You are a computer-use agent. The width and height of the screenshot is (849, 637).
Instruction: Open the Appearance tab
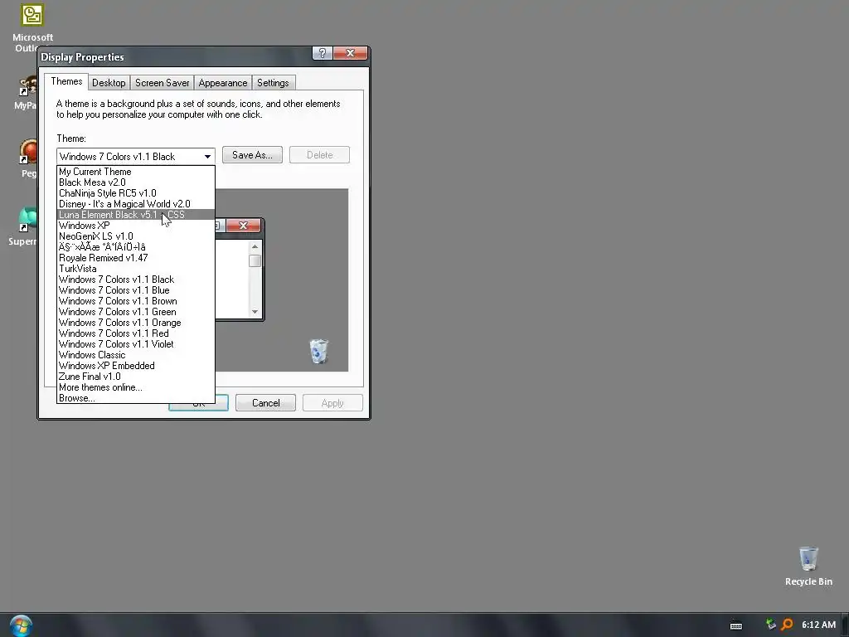[x=222, y=83]
